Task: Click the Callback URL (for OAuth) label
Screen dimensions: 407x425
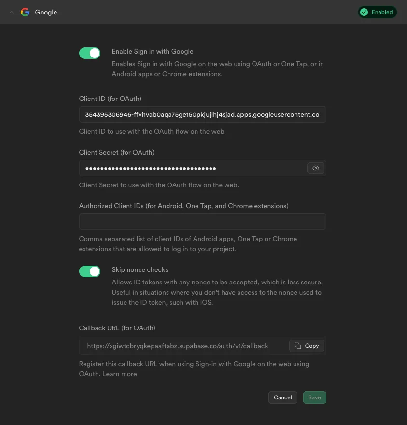Action: [x=117, y=328]
